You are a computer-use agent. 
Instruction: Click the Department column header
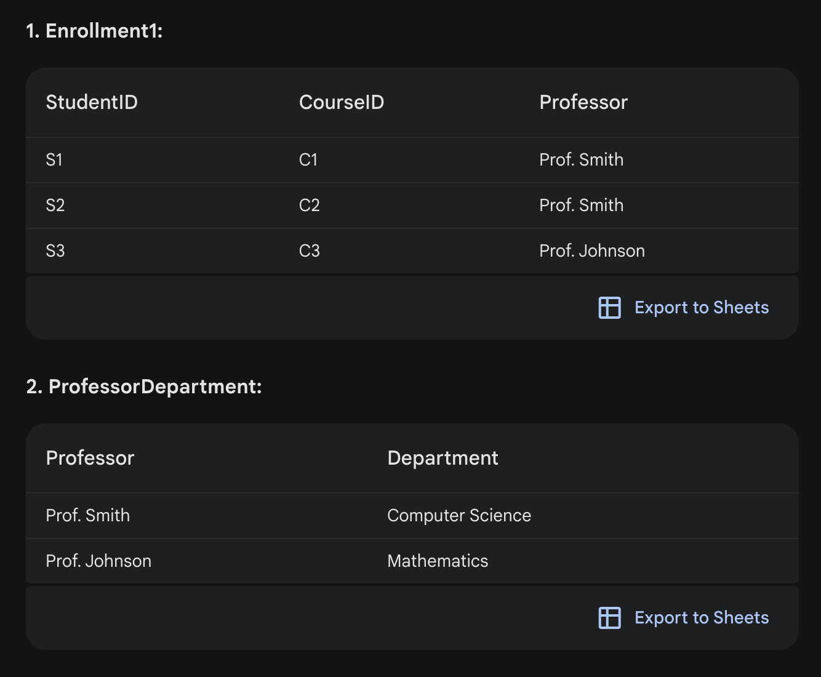(x=443, y=458)
